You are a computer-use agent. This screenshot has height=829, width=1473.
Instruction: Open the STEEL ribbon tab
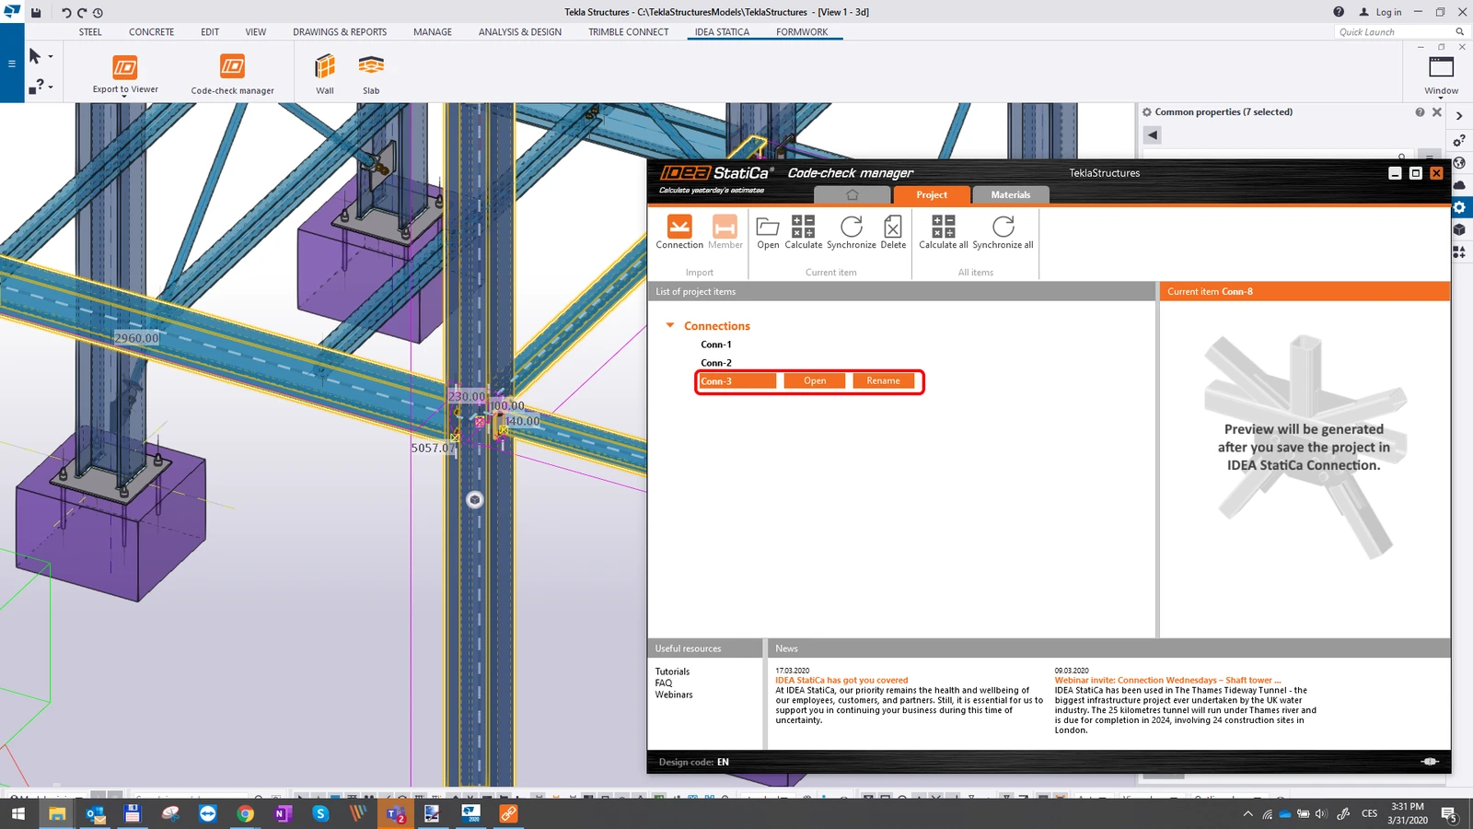coord(90,32)
